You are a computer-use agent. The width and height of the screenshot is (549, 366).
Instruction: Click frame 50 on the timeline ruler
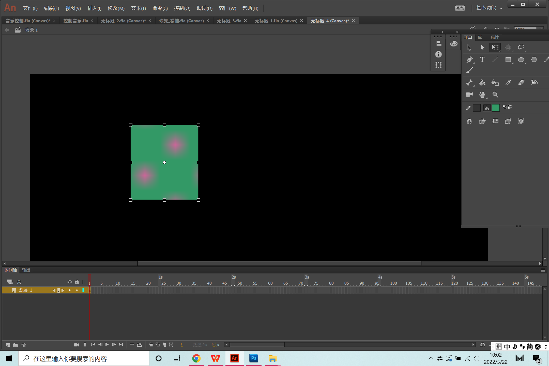click(x=239, y=283)
